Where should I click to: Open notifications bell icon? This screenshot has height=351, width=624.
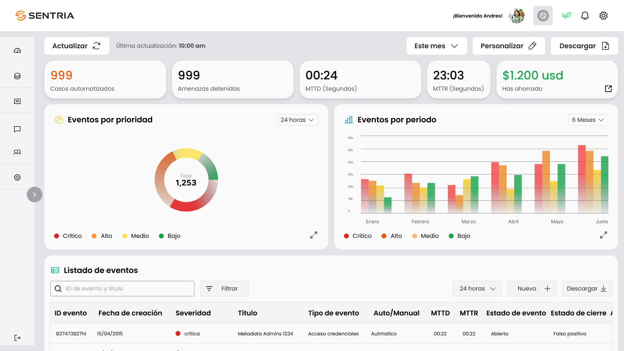pos(585,16)
